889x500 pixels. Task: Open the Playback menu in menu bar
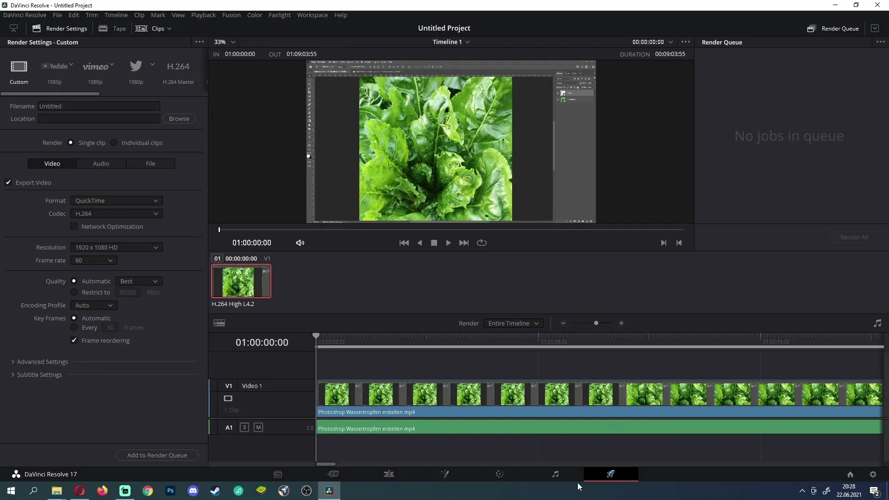point(203,15)
